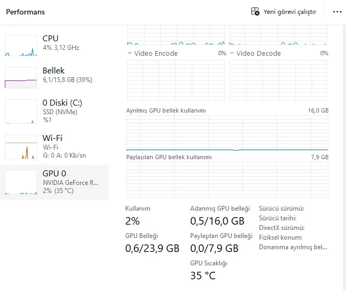Image resolution: width=346 pixels, height=290 pixels.
Task: Click the Kullanım 2% value
Action: pos(133,221)
